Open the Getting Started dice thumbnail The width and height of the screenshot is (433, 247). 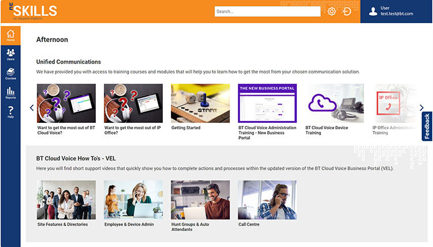point(200,103)
